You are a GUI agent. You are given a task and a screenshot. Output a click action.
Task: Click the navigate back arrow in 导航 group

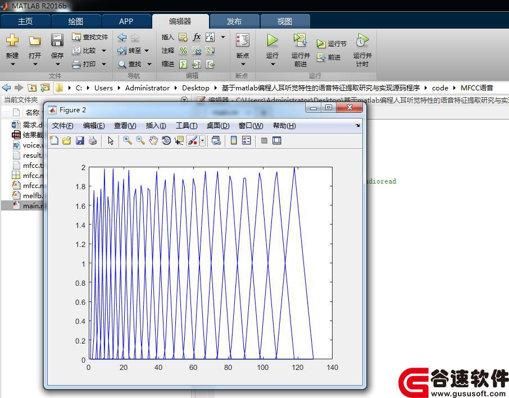tap(122, 37)
